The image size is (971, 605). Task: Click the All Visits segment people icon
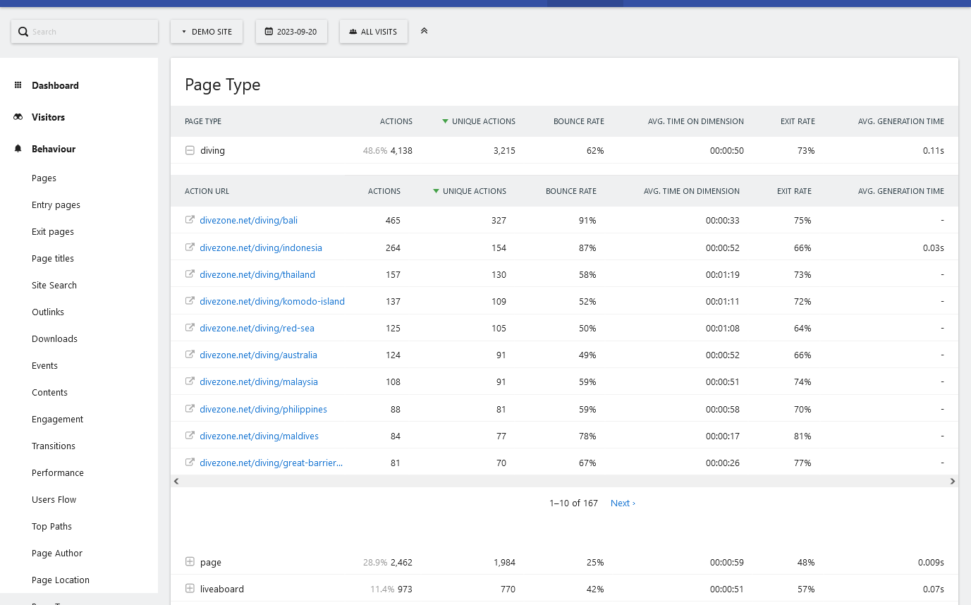[353, 32]
